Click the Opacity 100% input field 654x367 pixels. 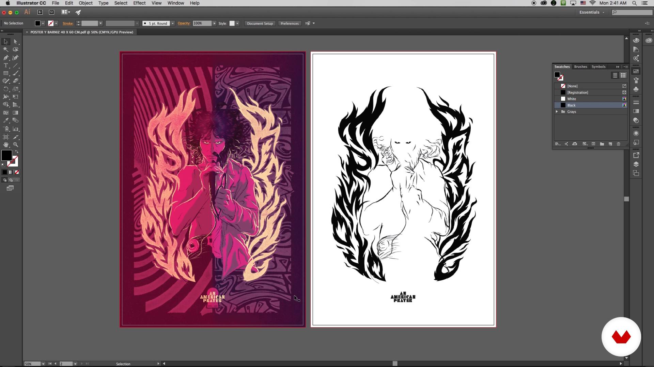coord(202,23)
